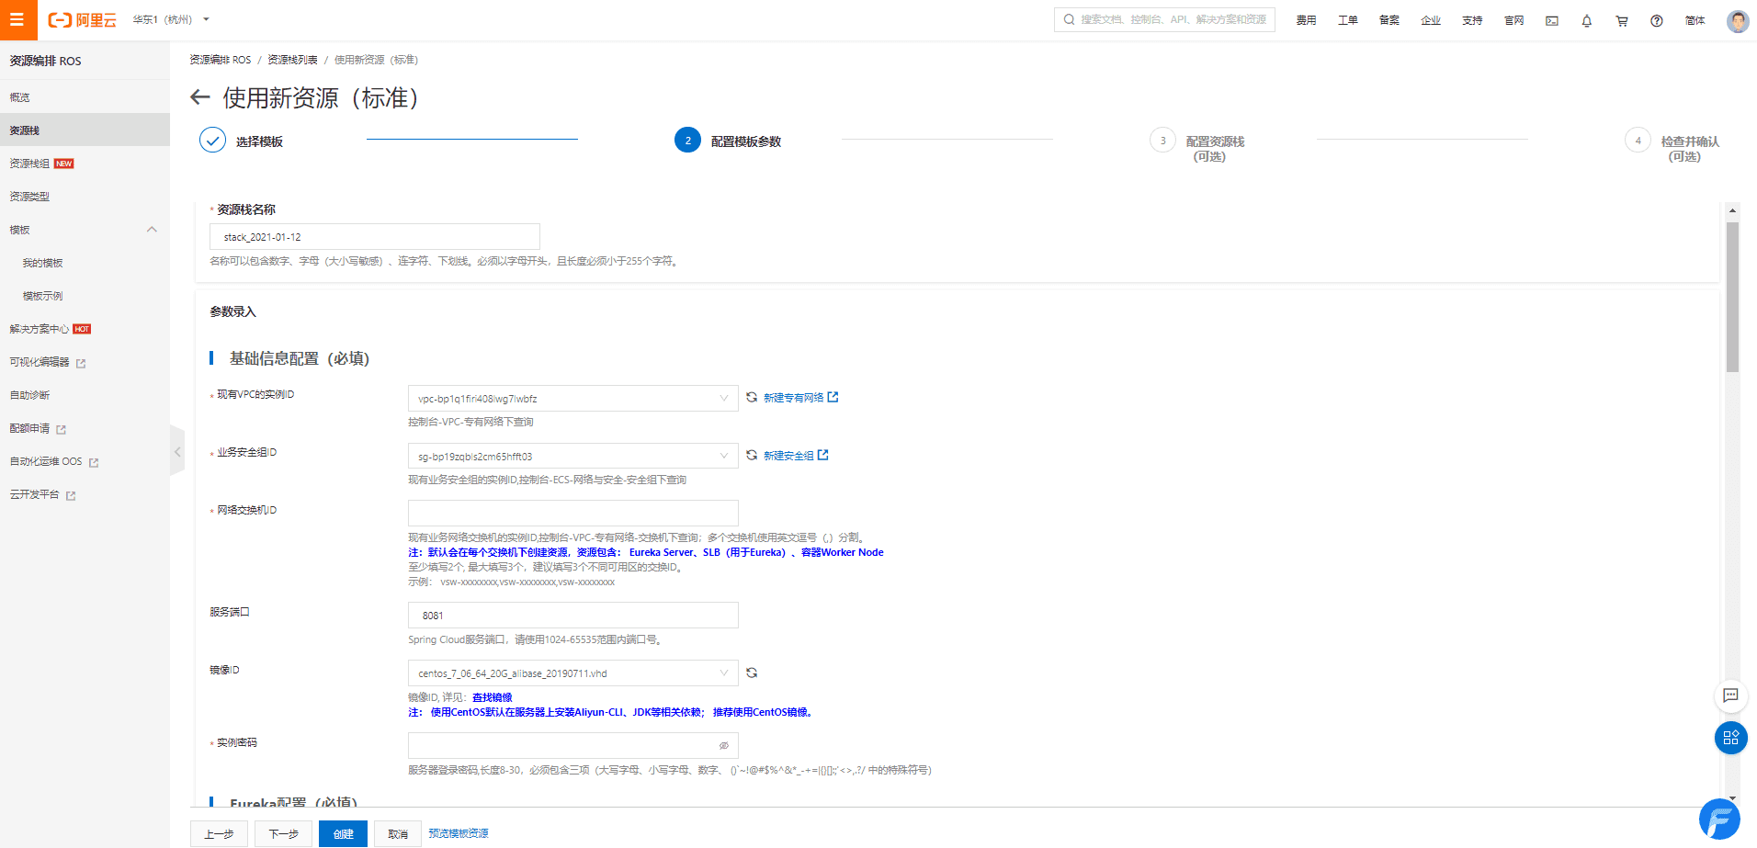Open the shopping cart
Image resolution: width=1757 pixels, height=848 pixels.
click(x=1622, y=20)
